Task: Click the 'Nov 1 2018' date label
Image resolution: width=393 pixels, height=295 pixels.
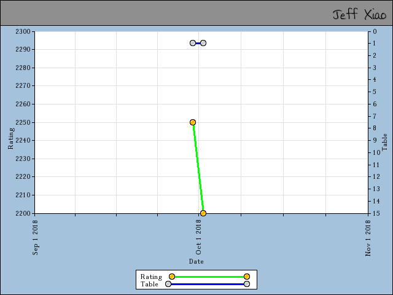Action: [368, 240]
